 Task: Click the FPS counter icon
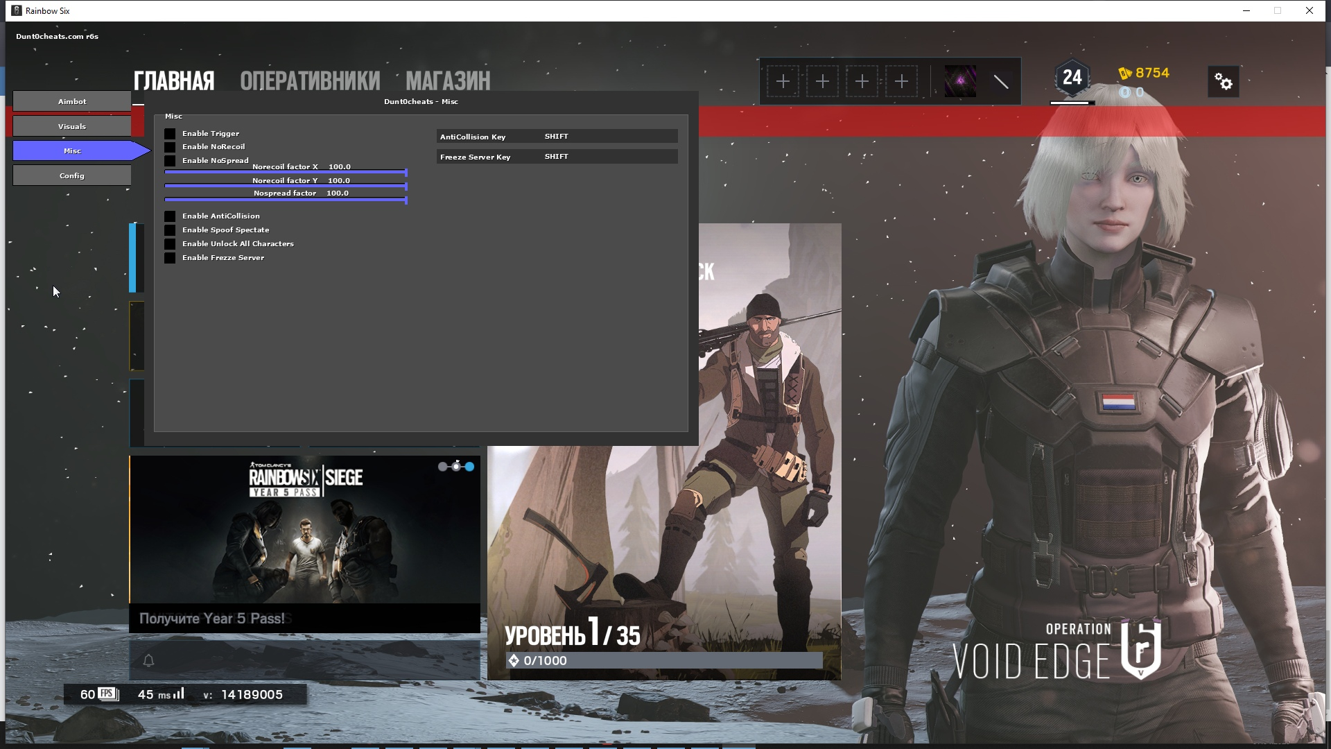click(108, 694)
